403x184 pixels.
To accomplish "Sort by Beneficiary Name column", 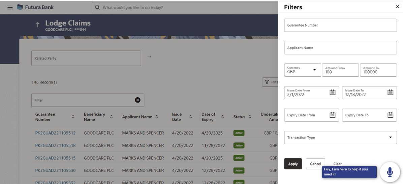I will coord(111,117).
